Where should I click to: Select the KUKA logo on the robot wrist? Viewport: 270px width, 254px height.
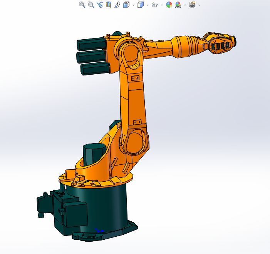[x=221, y=46]
